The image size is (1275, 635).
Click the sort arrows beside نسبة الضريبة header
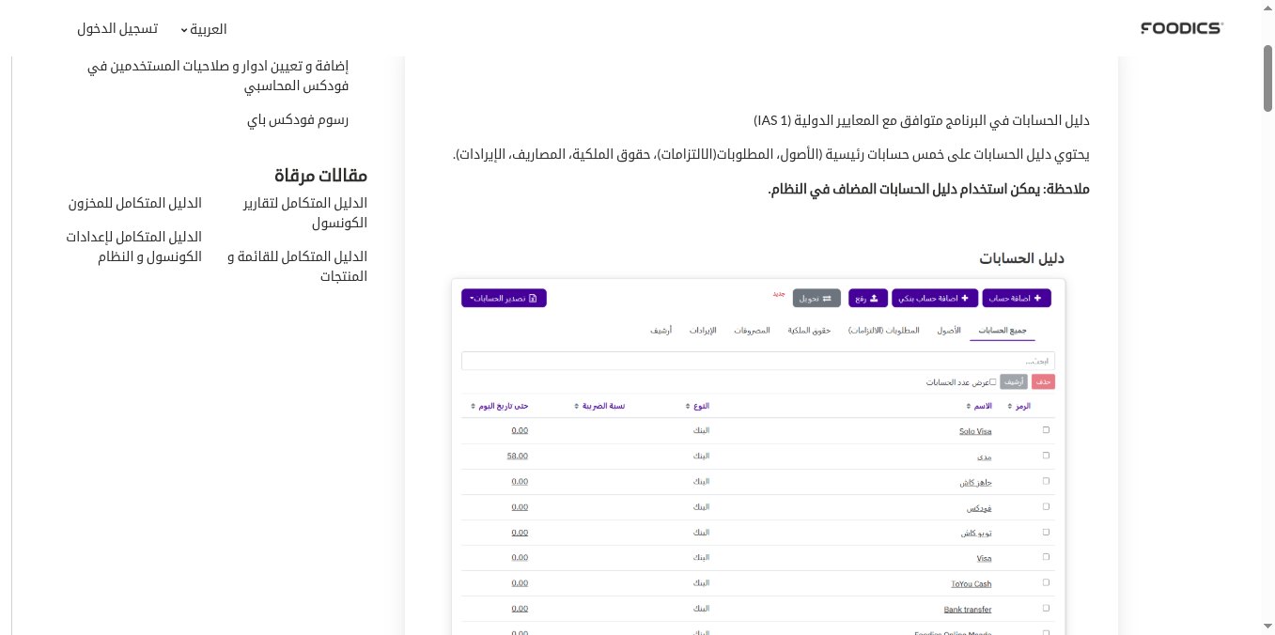coord(575,406)
